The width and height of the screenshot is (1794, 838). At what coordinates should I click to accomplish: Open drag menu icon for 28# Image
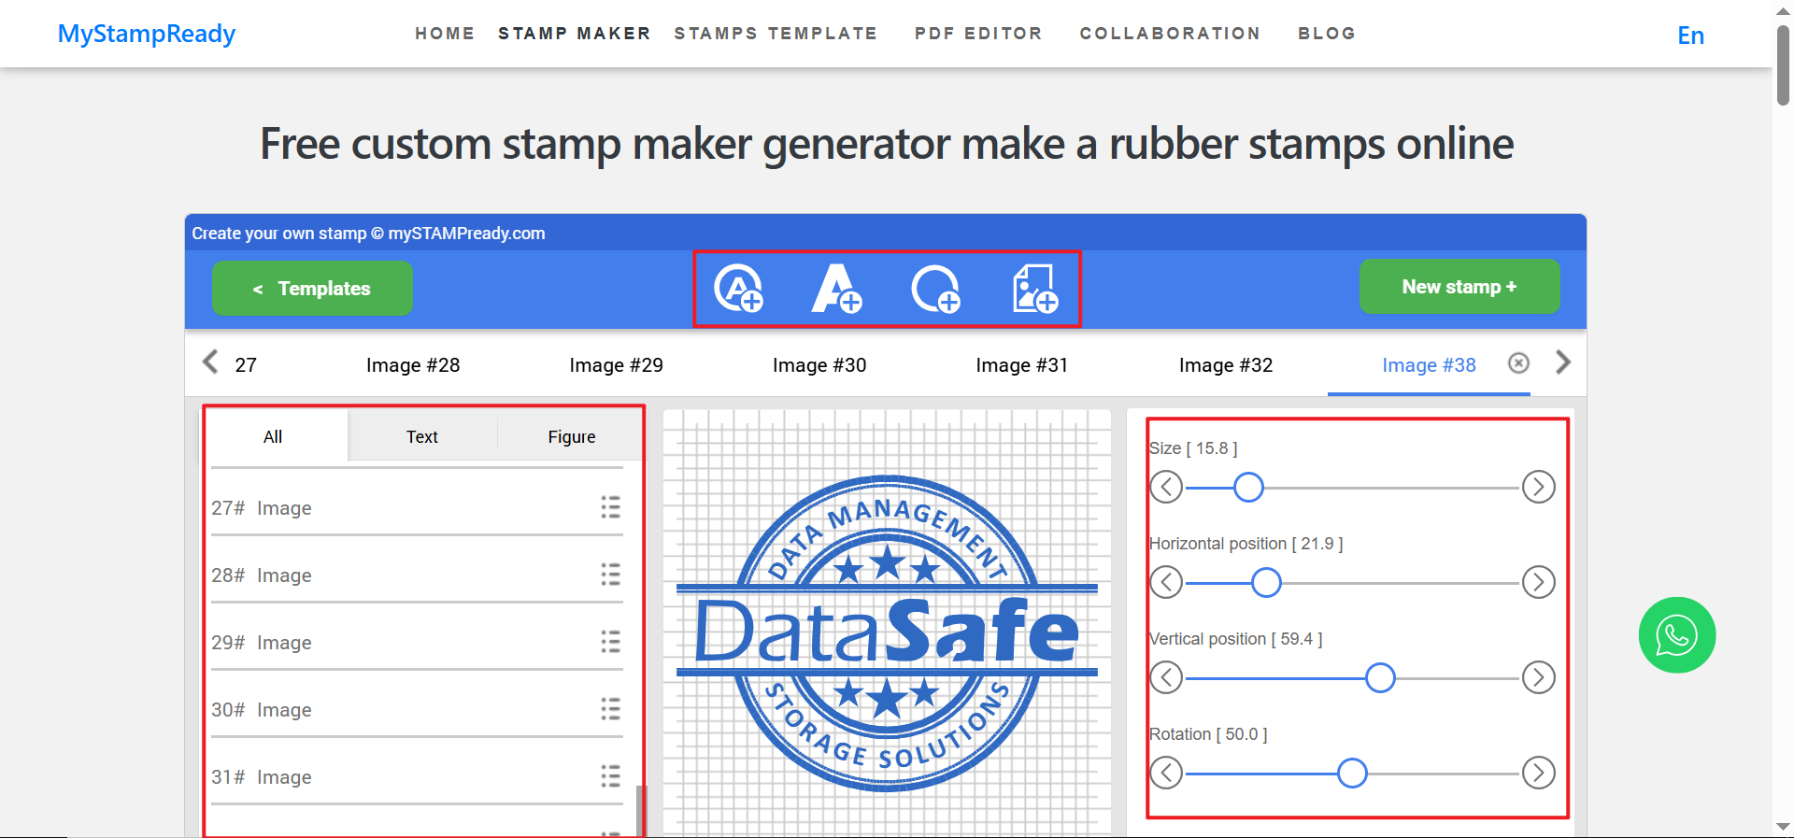pos(610,575)
